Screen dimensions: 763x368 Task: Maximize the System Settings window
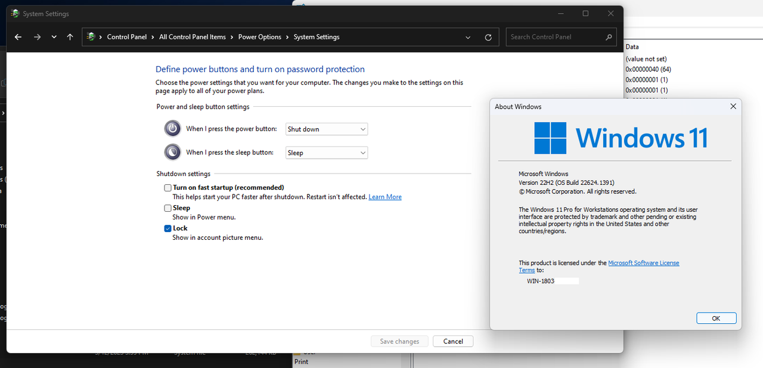585,14
